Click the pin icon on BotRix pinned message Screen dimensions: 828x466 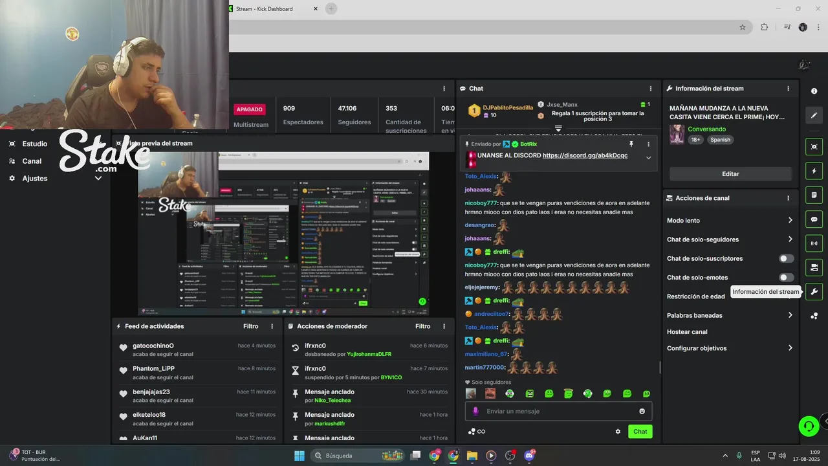(631, 144)
